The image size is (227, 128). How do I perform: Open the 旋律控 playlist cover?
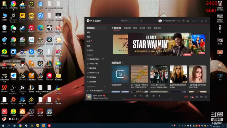[198, 74]
